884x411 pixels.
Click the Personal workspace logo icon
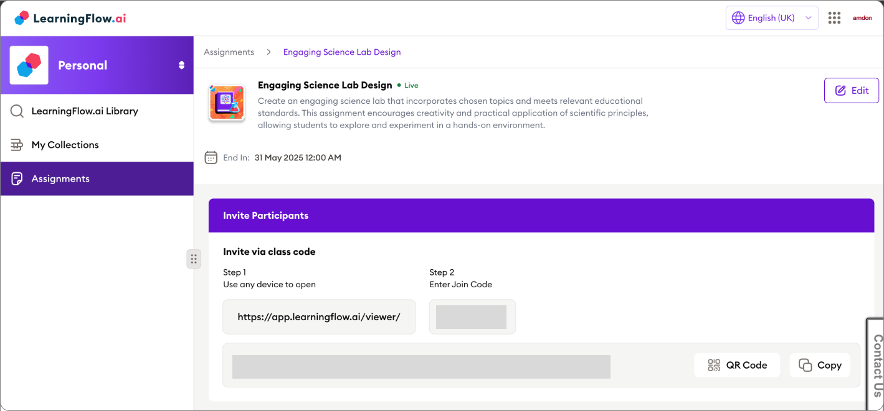click(29, 65)
